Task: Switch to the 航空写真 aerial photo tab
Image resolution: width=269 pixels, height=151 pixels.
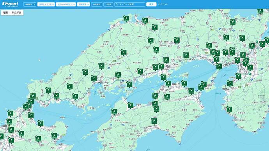Action: (16, 13)
